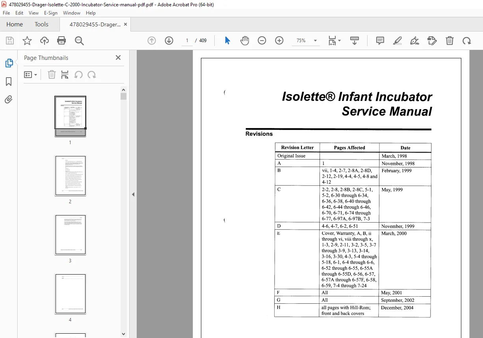Open the Fill & Sign pen tool
Image resolution: width=483 pixels, height=338 pixels.
click(x=414, y=41)
